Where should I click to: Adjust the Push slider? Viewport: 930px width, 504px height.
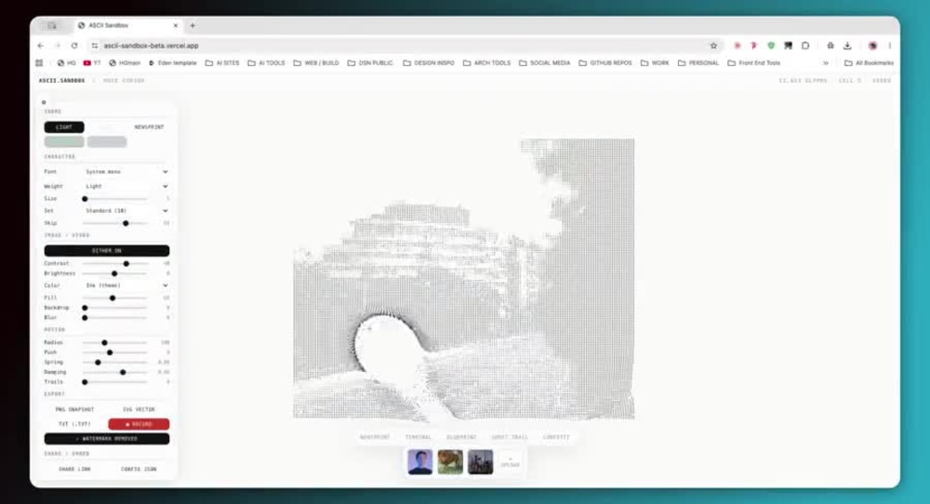(x=114, y=352)
